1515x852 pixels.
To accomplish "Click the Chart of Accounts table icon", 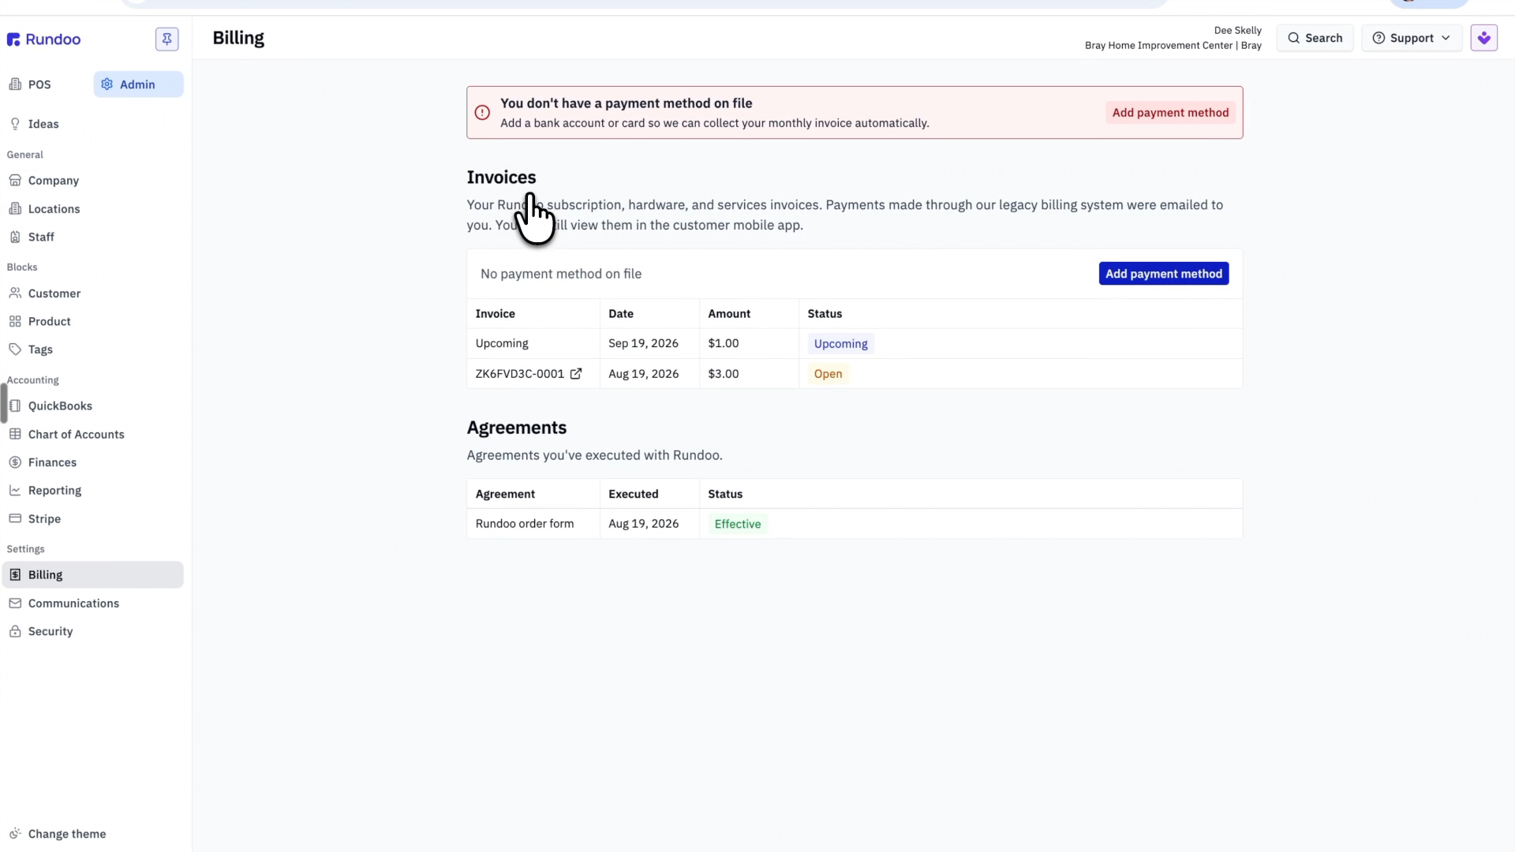I will point(15,435).
